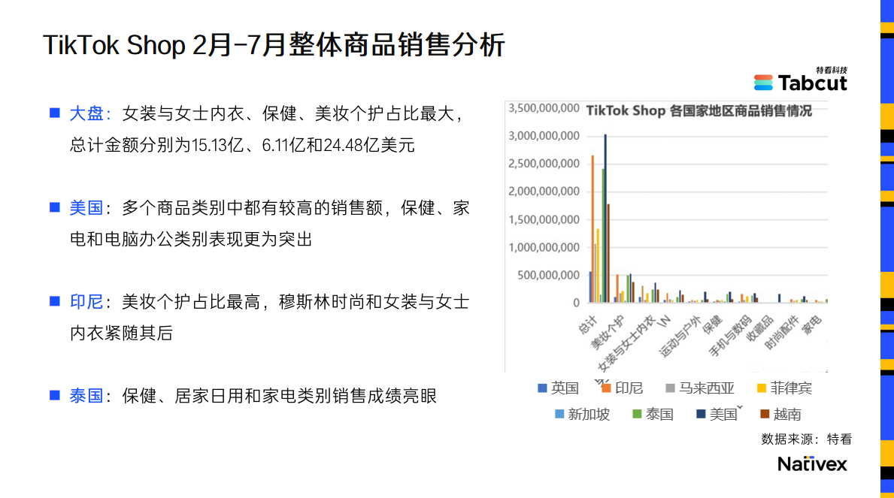This screenshot has height=498, width=894.
Task: Click the 美国 legend color swatch
Action: [701, 414]
